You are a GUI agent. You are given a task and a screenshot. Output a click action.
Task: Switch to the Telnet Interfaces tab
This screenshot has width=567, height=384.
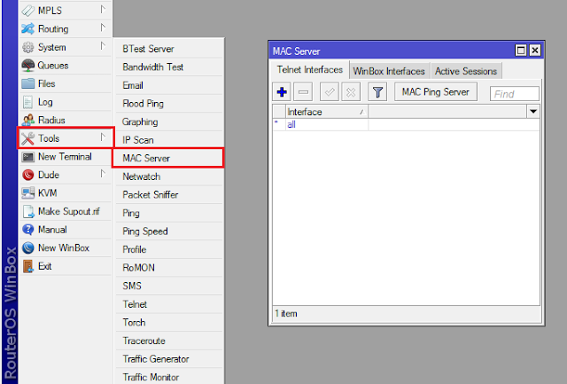pyautogui.click(x=310, y=69)
